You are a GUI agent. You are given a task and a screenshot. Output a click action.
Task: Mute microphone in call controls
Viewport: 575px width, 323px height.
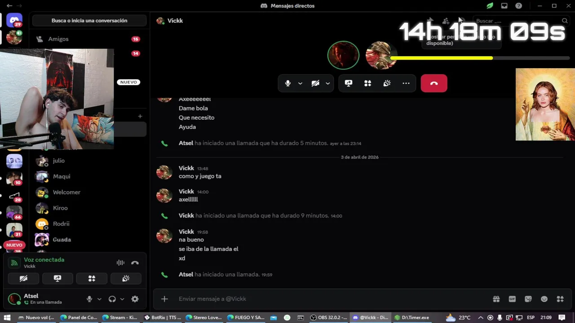288,83
